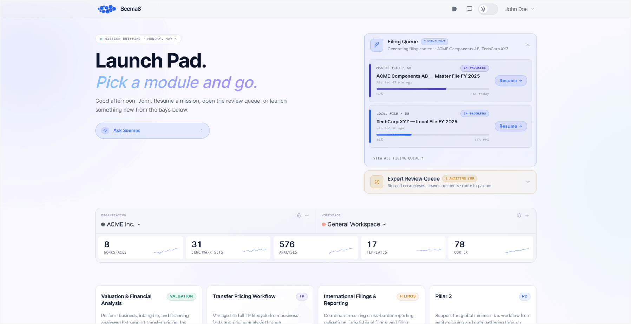Click In Progress badge on Master File
This screenshot has width=631, height=324.
[x=475, y=68]
